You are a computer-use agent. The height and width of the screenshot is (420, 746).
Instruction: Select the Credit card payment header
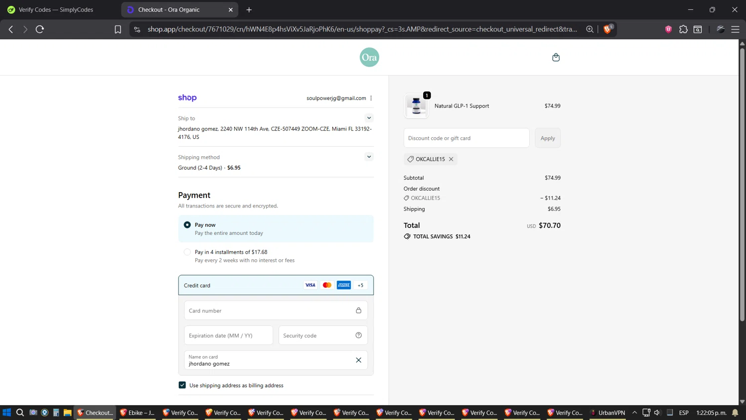pyautogui.click(x=276, y=285)
